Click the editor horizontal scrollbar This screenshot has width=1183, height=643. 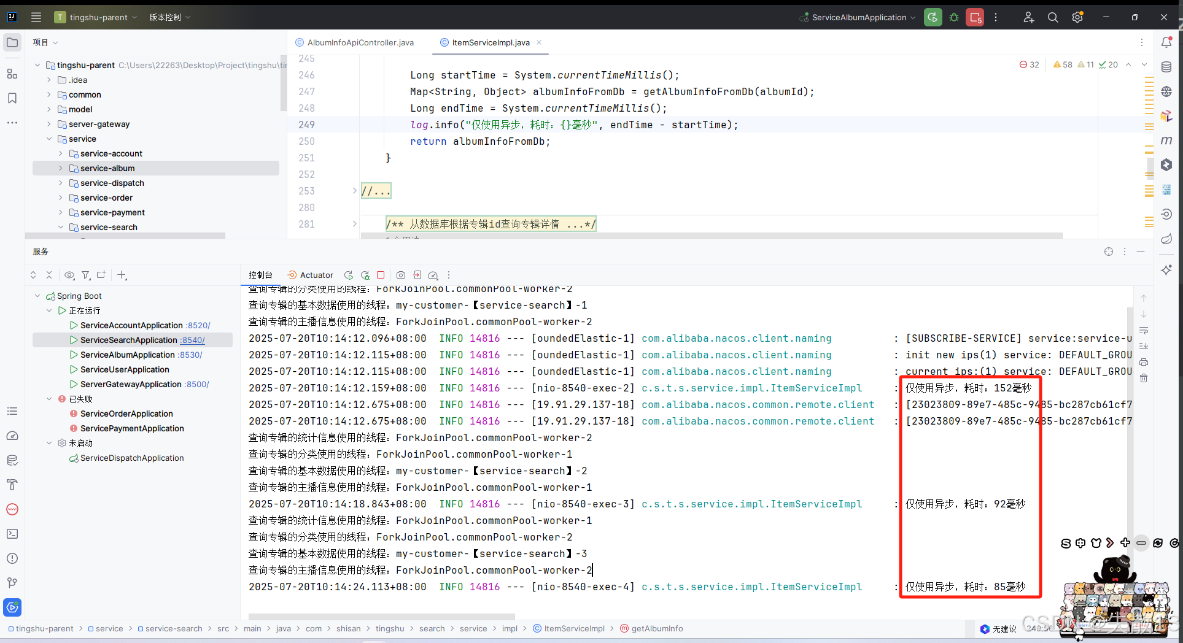(x=712, y=236)
